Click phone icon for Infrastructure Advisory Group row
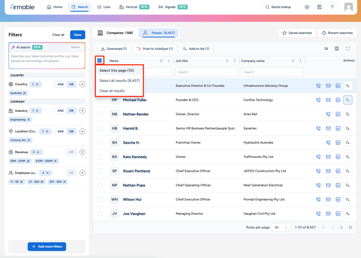Image resolution: width=361 pixels, height=258 pixels. [318, 86]
